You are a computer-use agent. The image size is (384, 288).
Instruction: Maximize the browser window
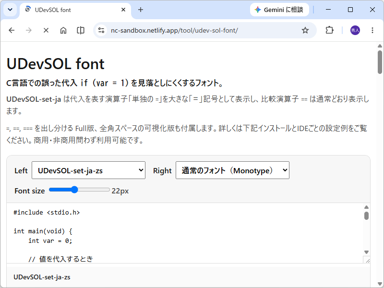tap(350, 10)
